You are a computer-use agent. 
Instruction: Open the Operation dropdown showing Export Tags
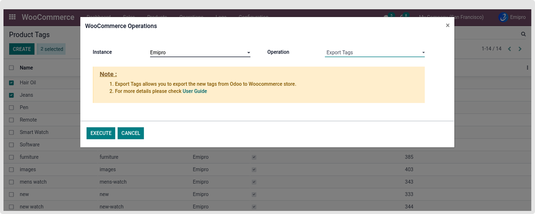[375, 53]
